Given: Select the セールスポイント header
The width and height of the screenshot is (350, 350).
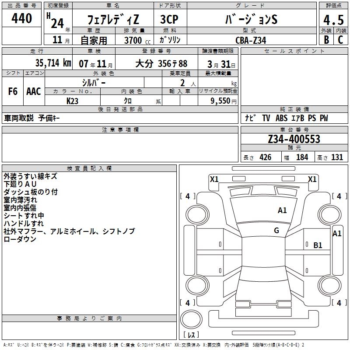Looking at the screenshot, I should click(x=294, y=51).
